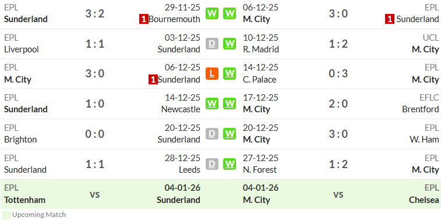Click the W badge for R. Madrid match

[230, 44]
